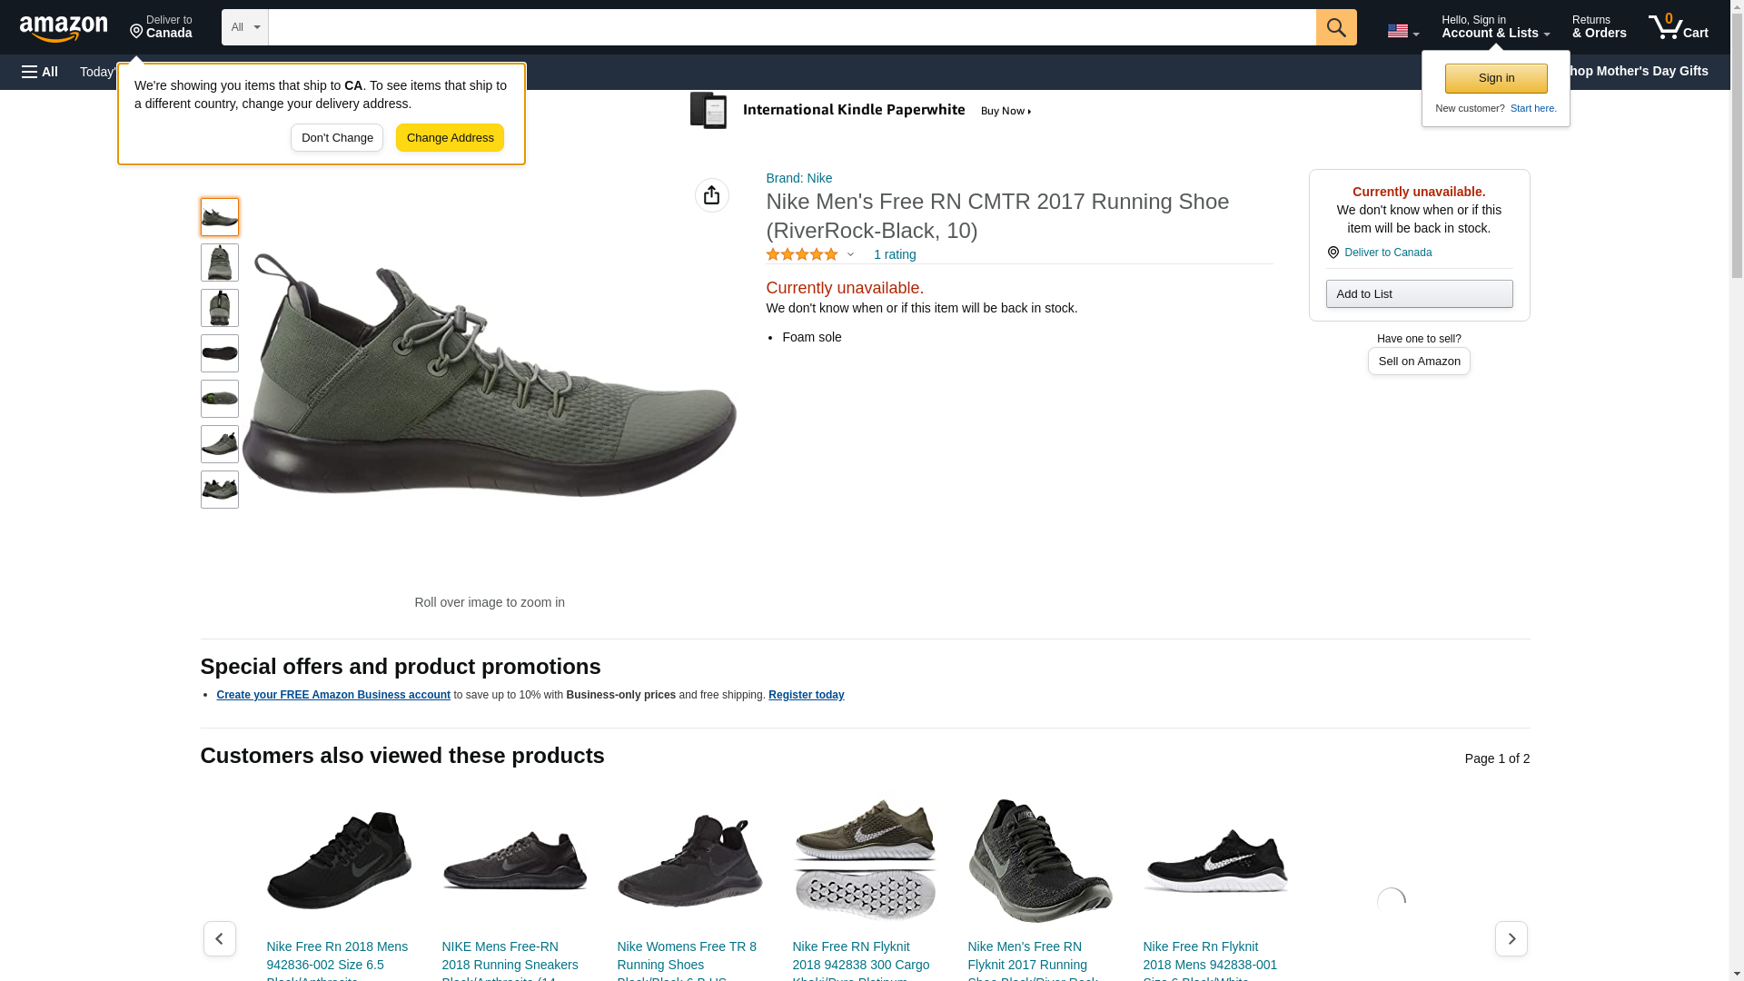Image resolution: width=1744 pixels, height=981 pixels.
Task: Click the search magnifier button
Action: point(1335,27)
